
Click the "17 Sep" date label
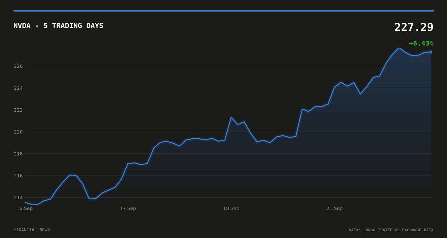[x=128, y=208]
